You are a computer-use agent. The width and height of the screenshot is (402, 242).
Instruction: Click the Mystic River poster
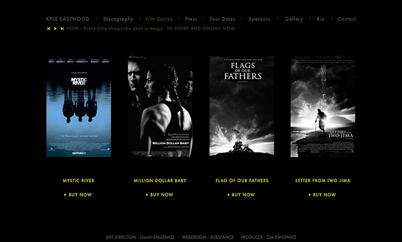(x=79, y=107)
